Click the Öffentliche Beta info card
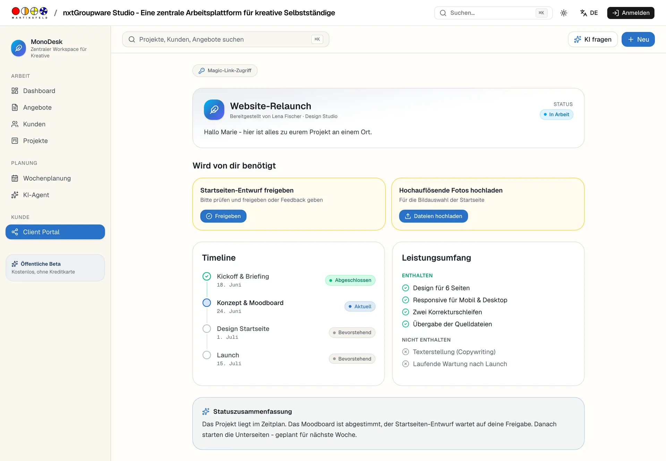This screenshot has width=666, height=461. [55, 268]
